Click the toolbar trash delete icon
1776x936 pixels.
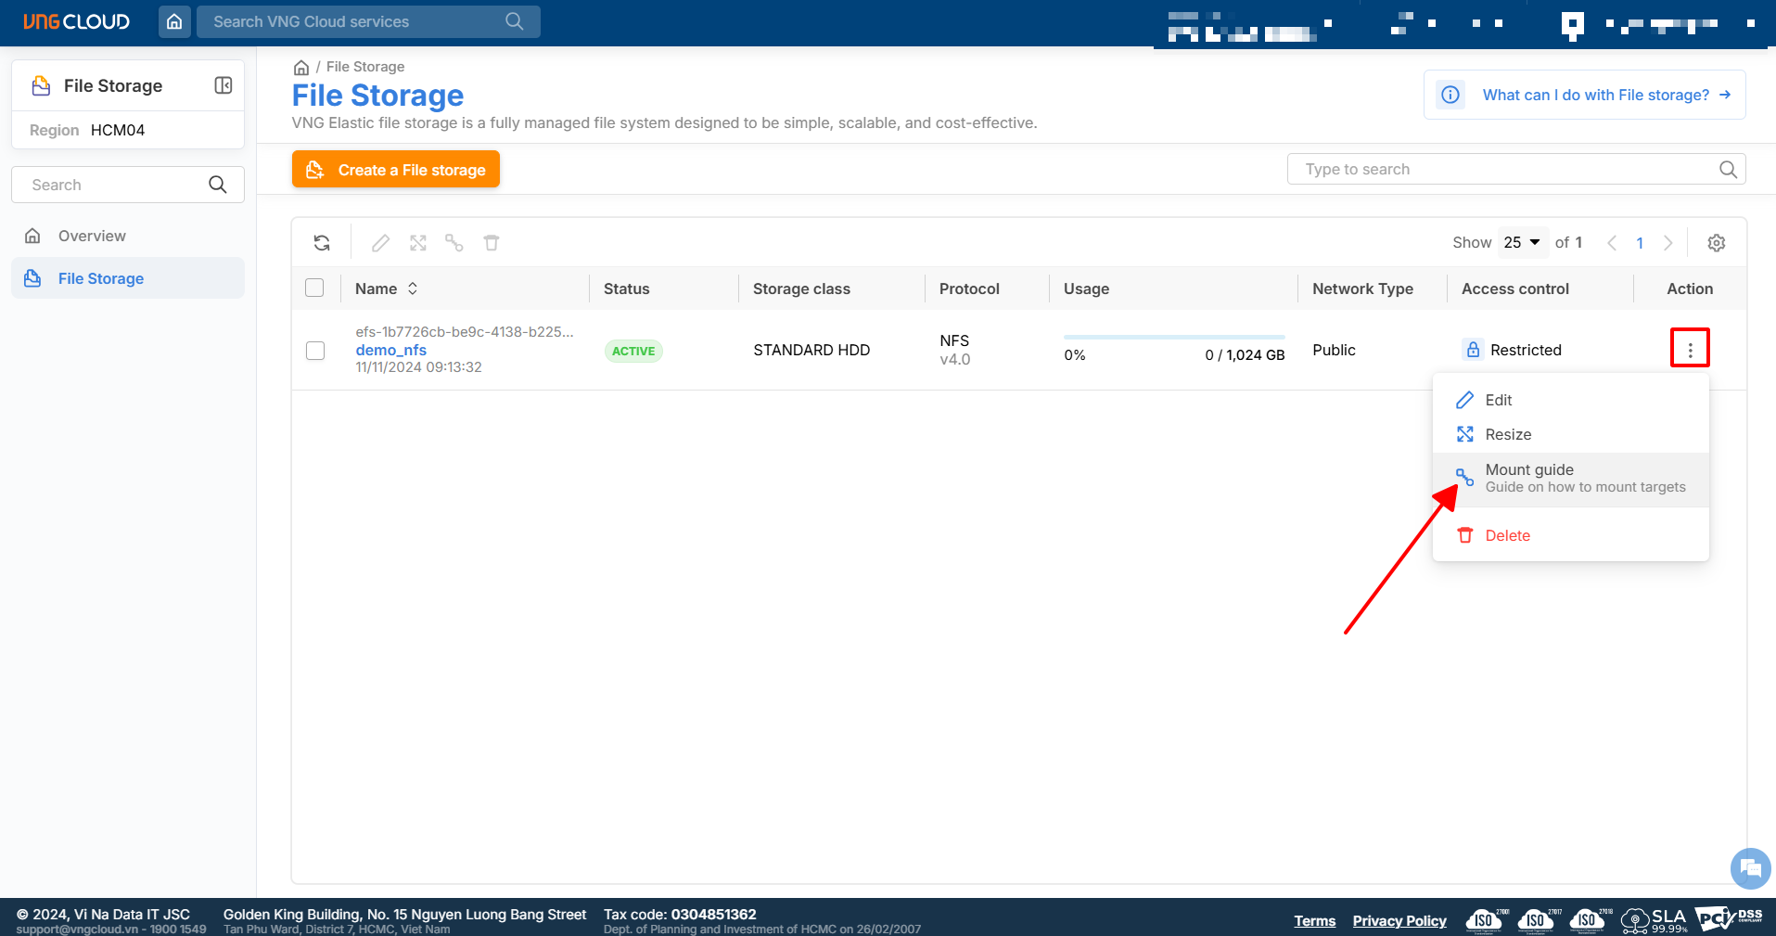click(492, 243)
